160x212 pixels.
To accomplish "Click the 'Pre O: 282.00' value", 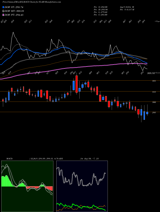I will pos(100,7).
